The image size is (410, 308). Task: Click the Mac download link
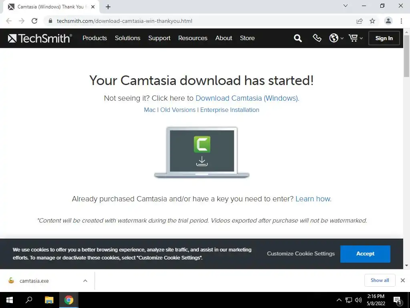(150, 110)
